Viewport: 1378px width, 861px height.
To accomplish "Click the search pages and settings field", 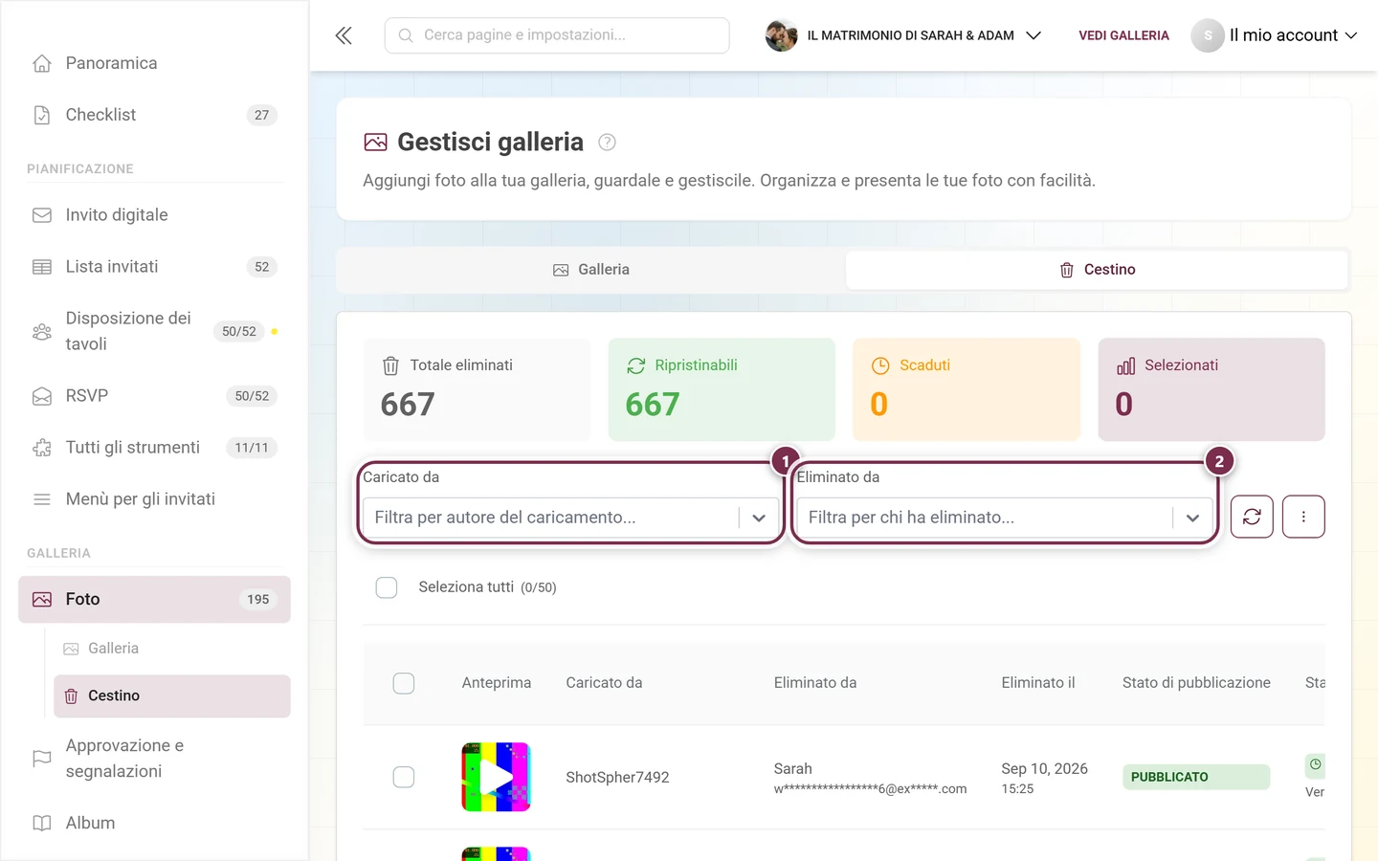I will coord(557,35).
